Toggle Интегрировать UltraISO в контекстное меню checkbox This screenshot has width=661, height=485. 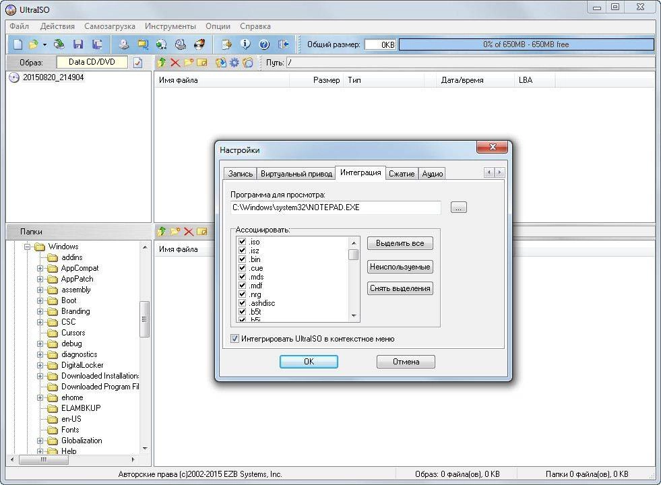click(234, 339)
